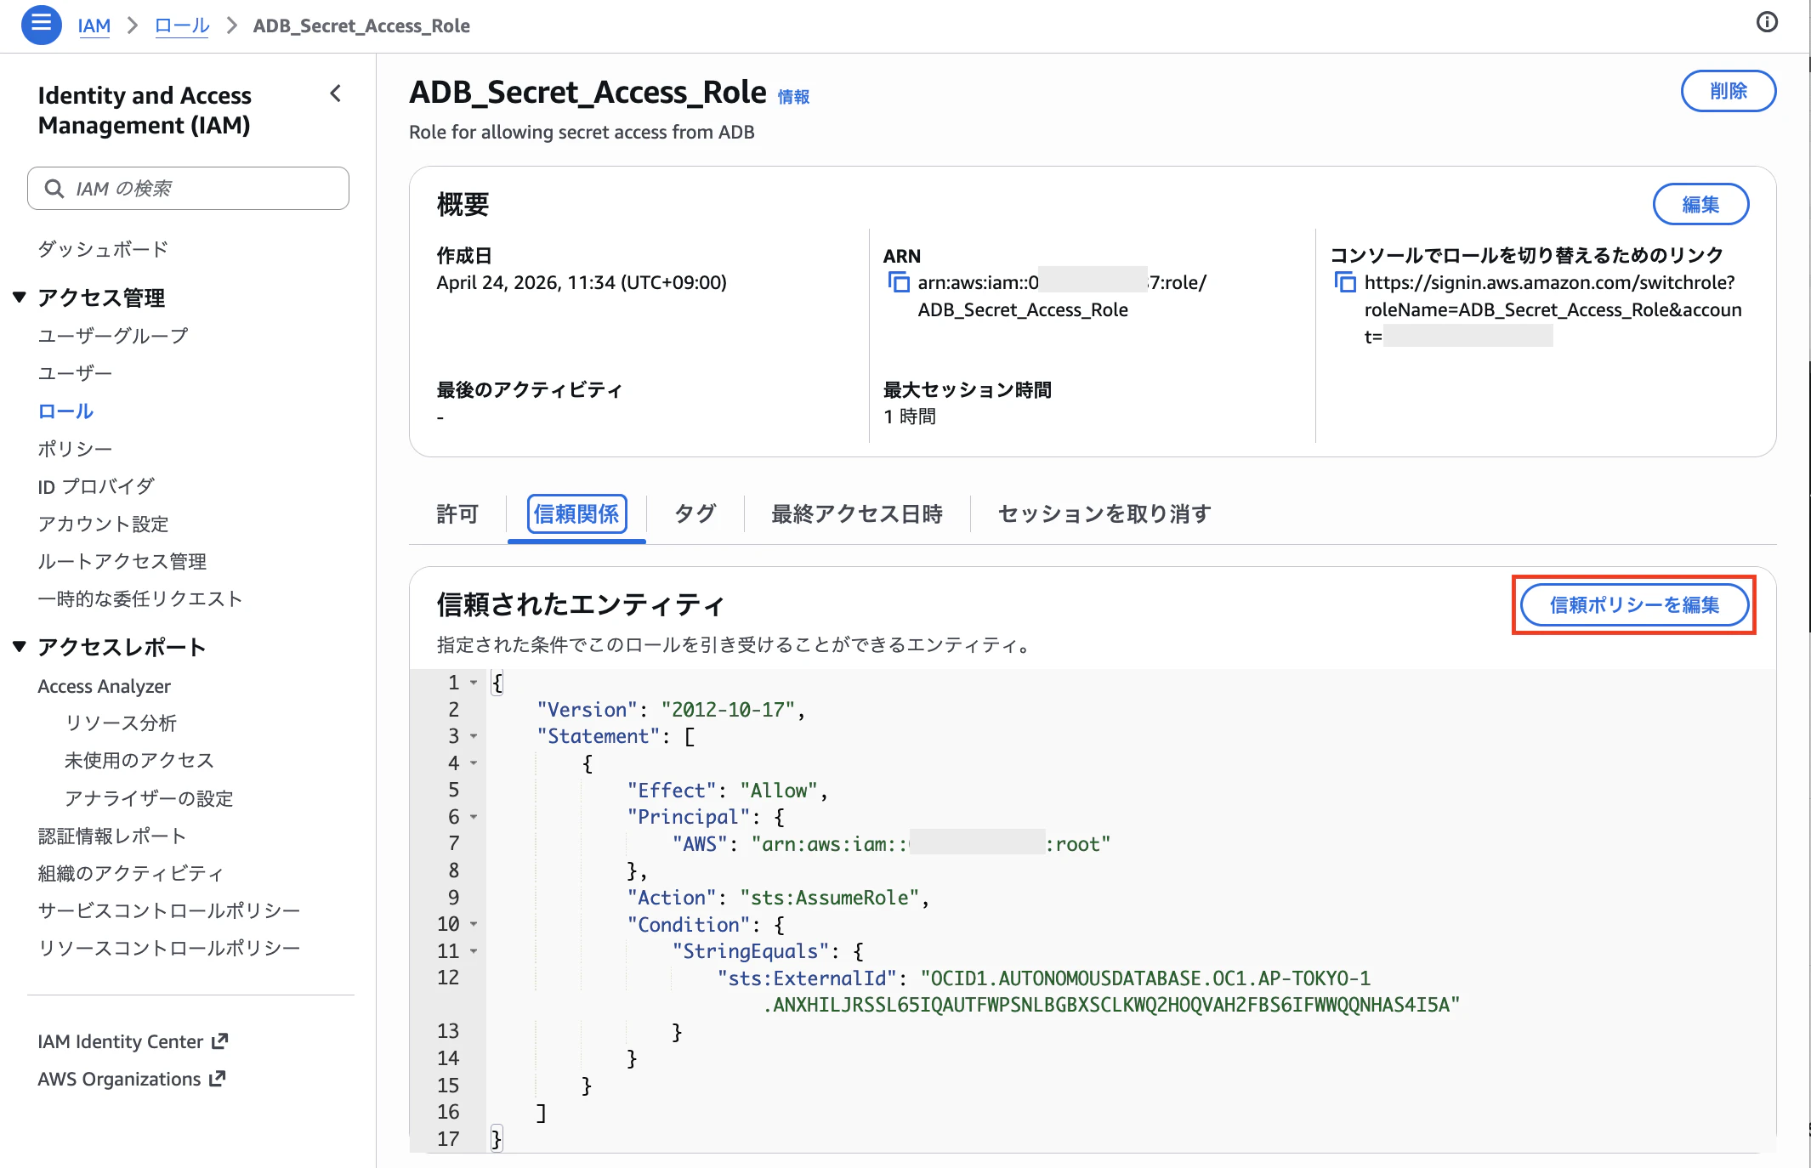
Task: Collapse the アクセス管理 section
Action: point(19,297)
